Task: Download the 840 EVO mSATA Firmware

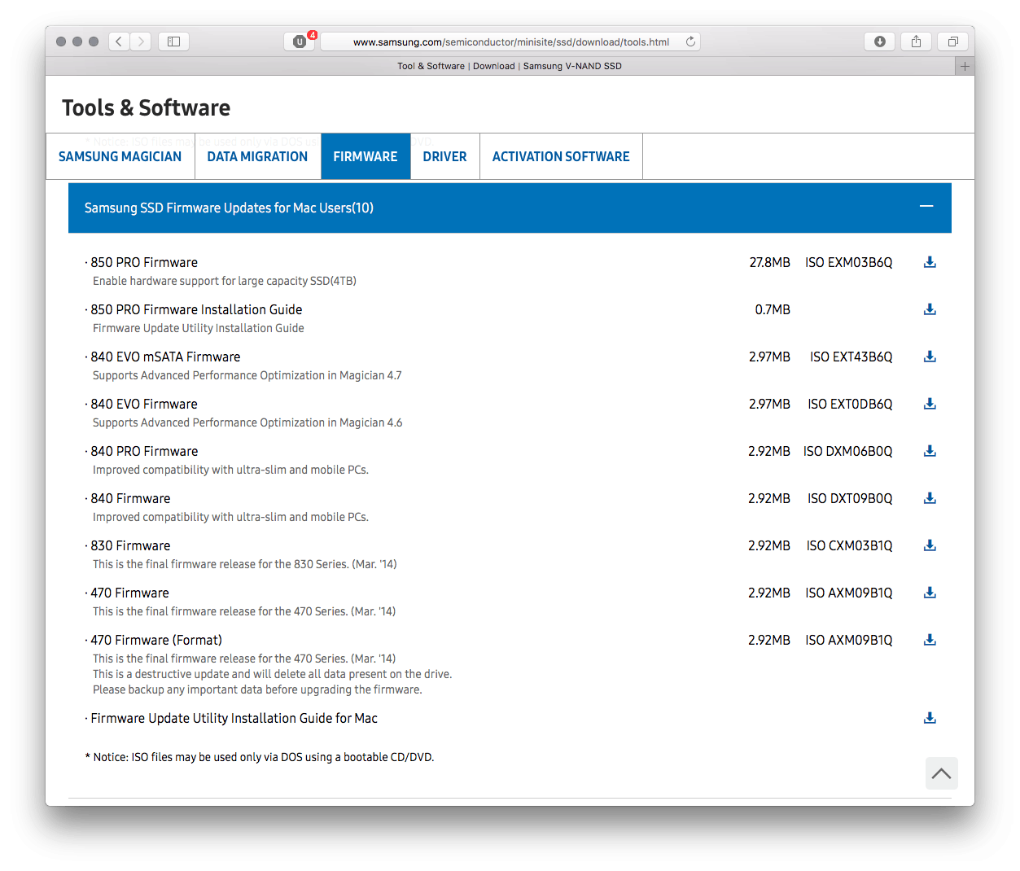Action: [x=930, y=357]
